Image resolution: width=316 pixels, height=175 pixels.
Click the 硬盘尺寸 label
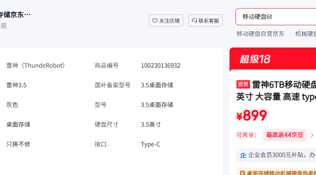[x=107, y=125]
